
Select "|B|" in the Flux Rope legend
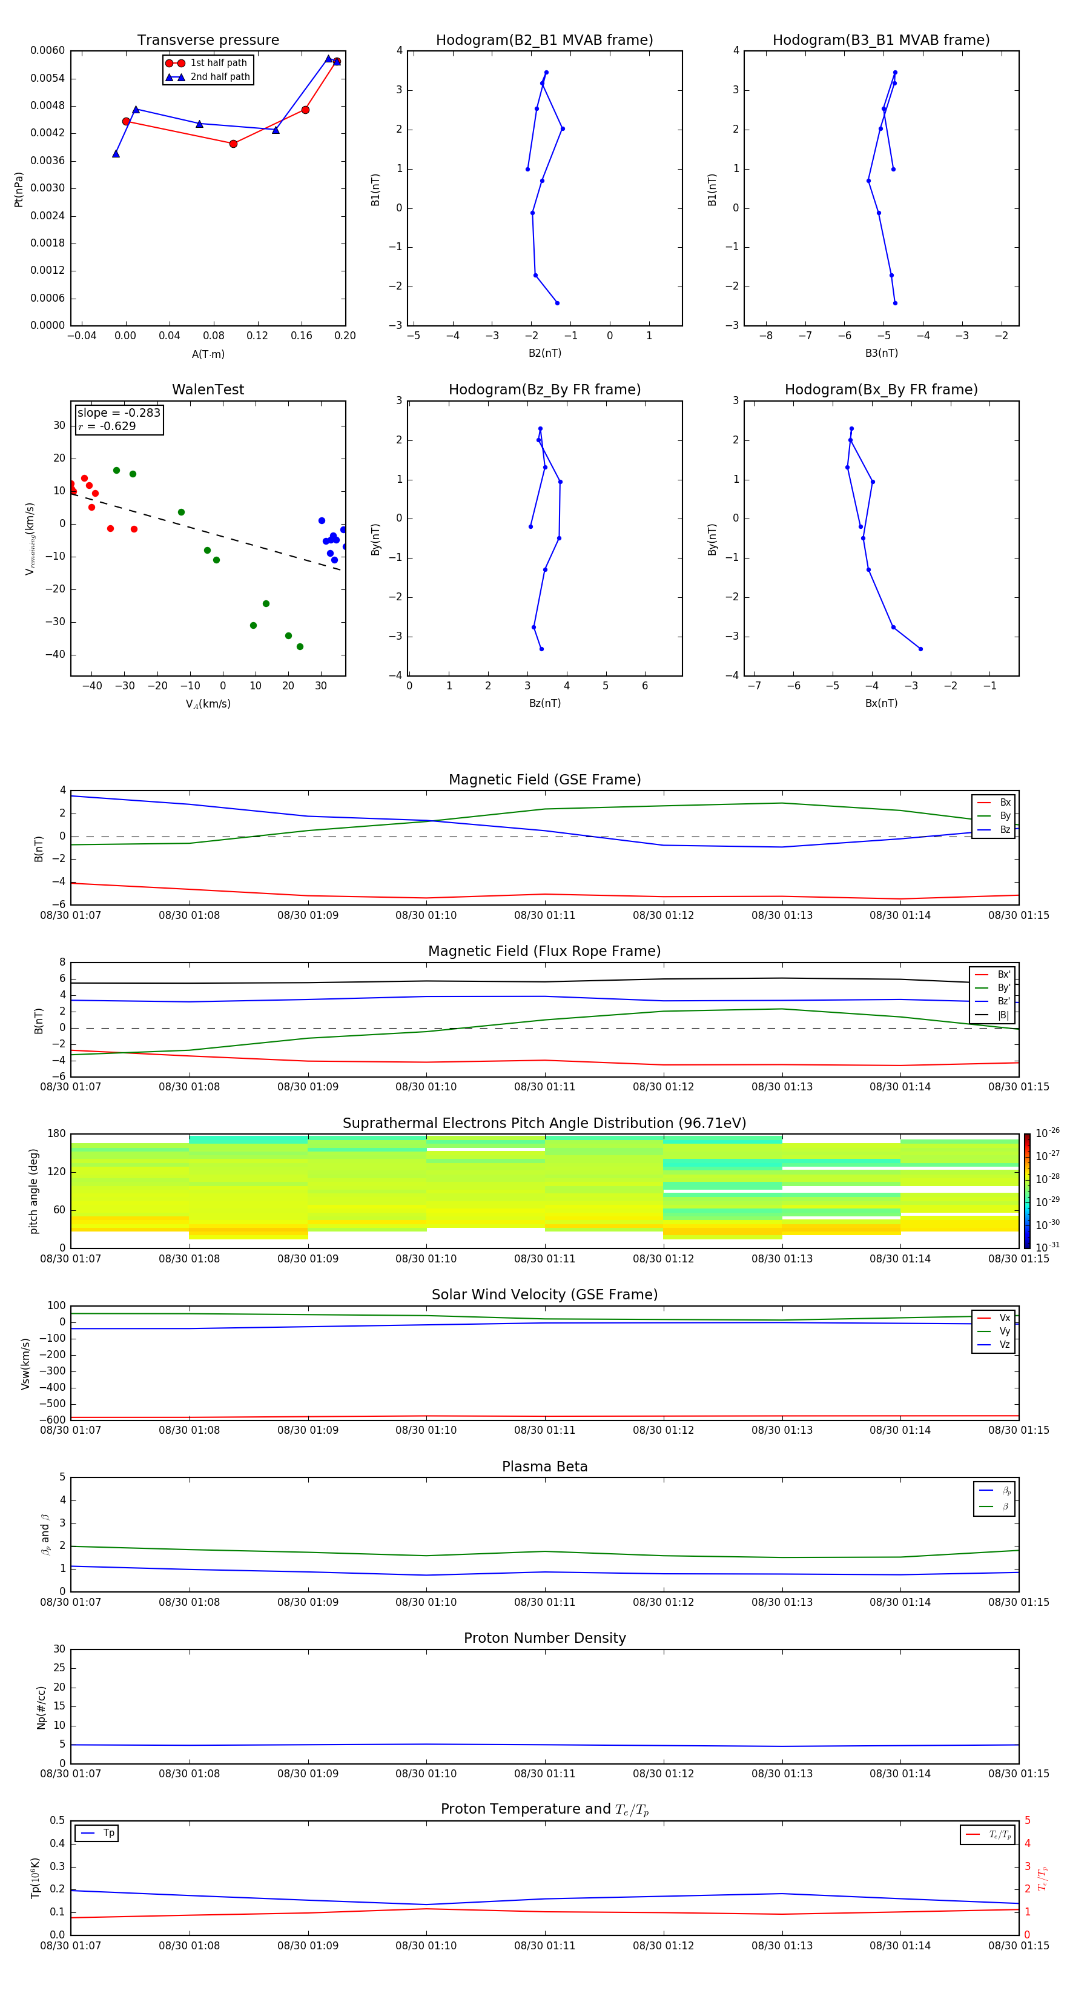point(993,1016)
